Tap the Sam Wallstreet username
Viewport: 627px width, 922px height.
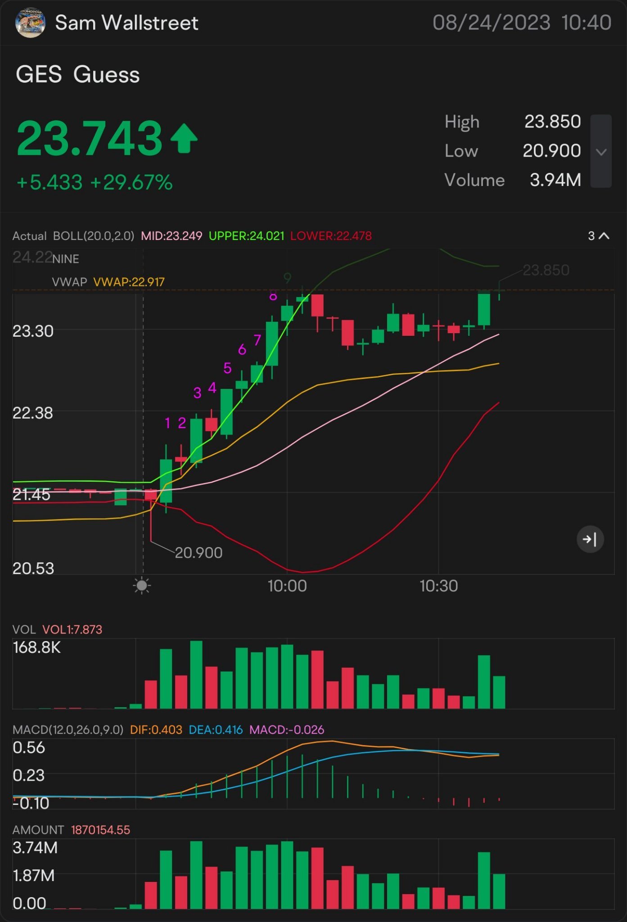click(x=126, y=23)
